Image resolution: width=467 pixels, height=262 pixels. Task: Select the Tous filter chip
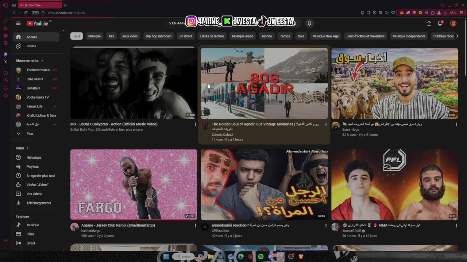pos(77,36)
